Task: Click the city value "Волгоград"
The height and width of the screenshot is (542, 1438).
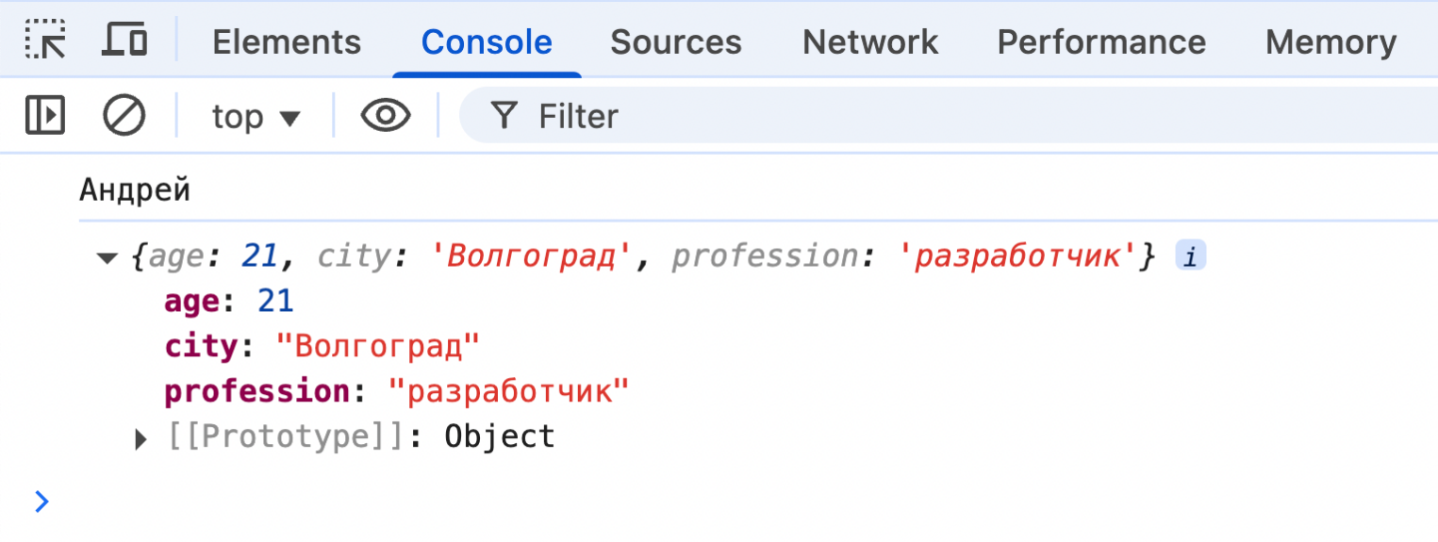Action: (x=377, y=347)
